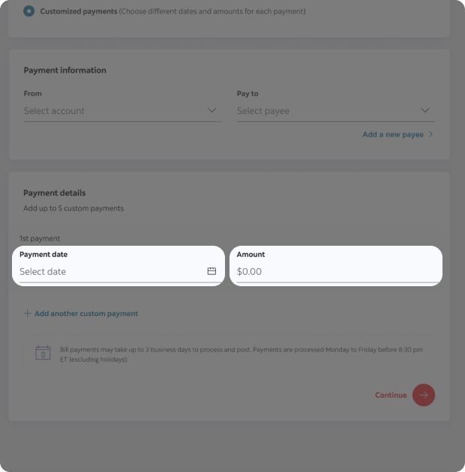The width and height of the screenshot is (465, 472).
Task: Click the red Continue arrow button
Action: pos(424,395)
